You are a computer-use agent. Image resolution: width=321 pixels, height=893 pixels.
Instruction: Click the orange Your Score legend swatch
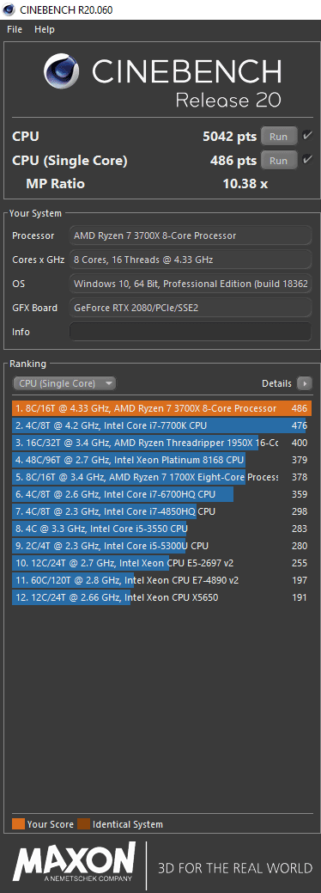click(18, 824)
